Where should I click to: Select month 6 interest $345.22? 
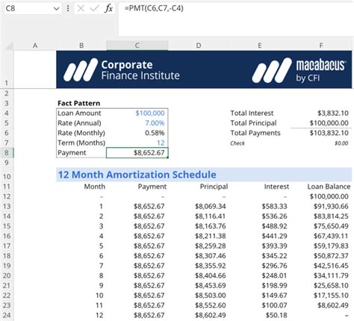point(274,256)
